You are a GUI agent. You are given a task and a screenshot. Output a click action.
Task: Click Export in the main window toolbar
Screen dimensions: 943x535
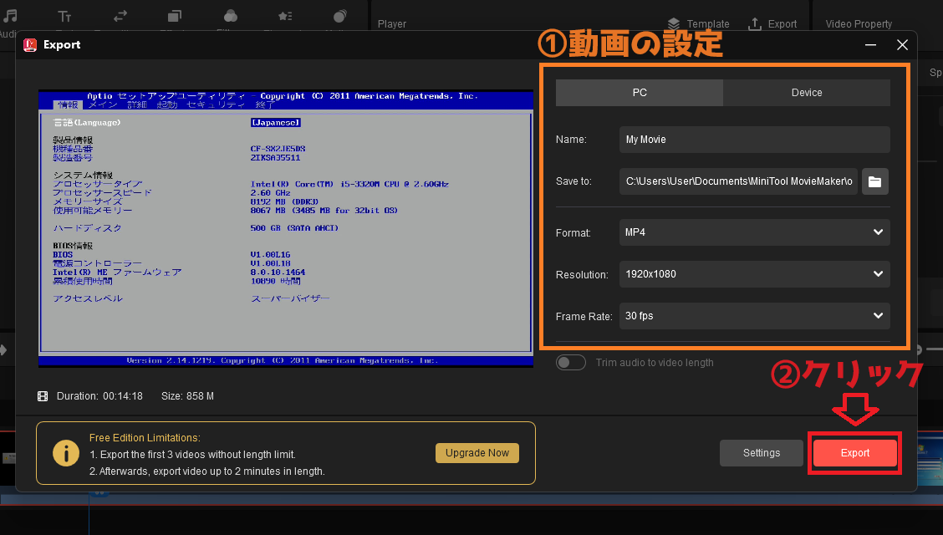pyautogui.click(x=772, y=24)
